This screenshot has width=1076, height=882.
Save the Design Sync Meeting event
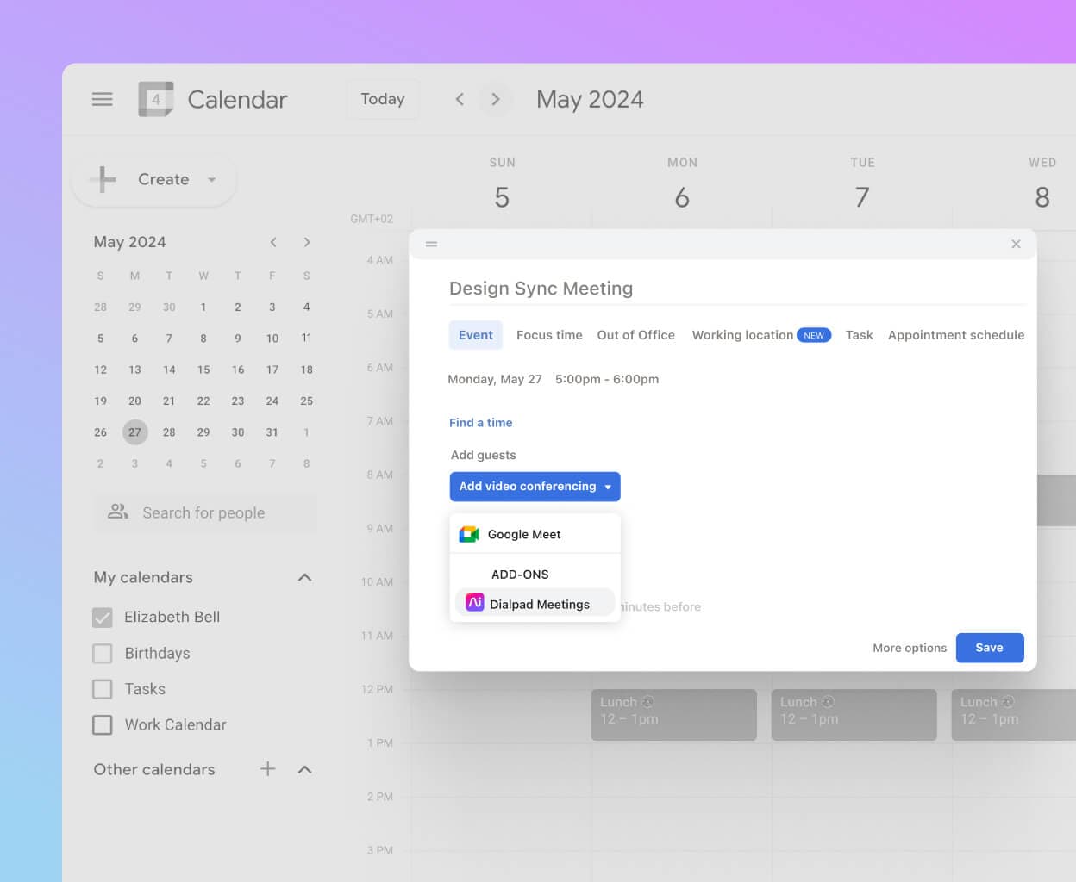989,648
